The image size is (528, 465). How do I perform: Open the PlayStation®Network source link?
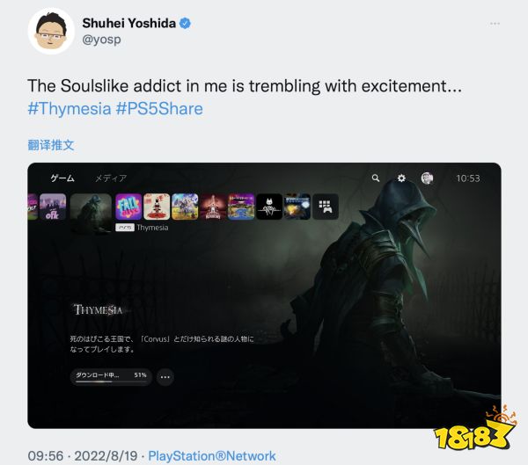pos(212,456)
